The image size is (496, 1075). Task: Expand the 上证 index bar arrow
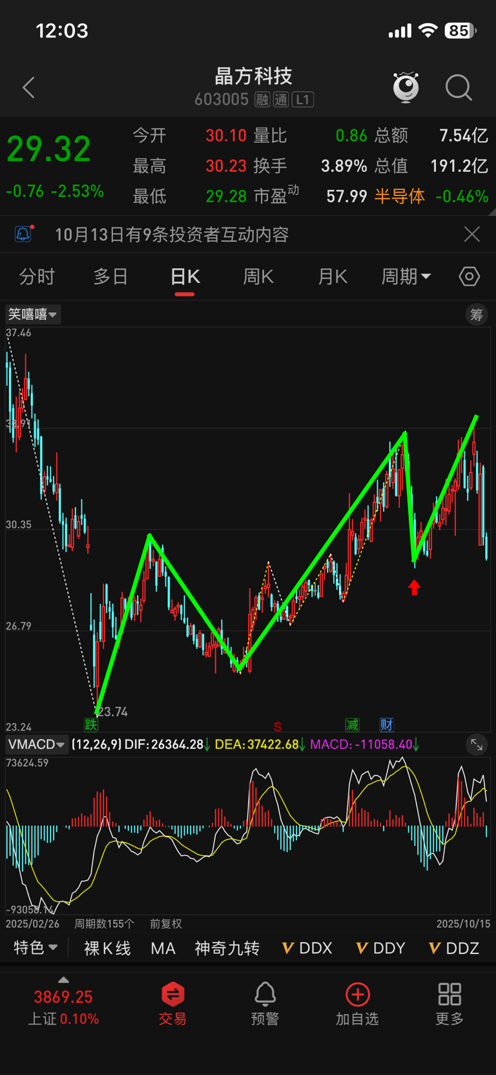point(63,980)
